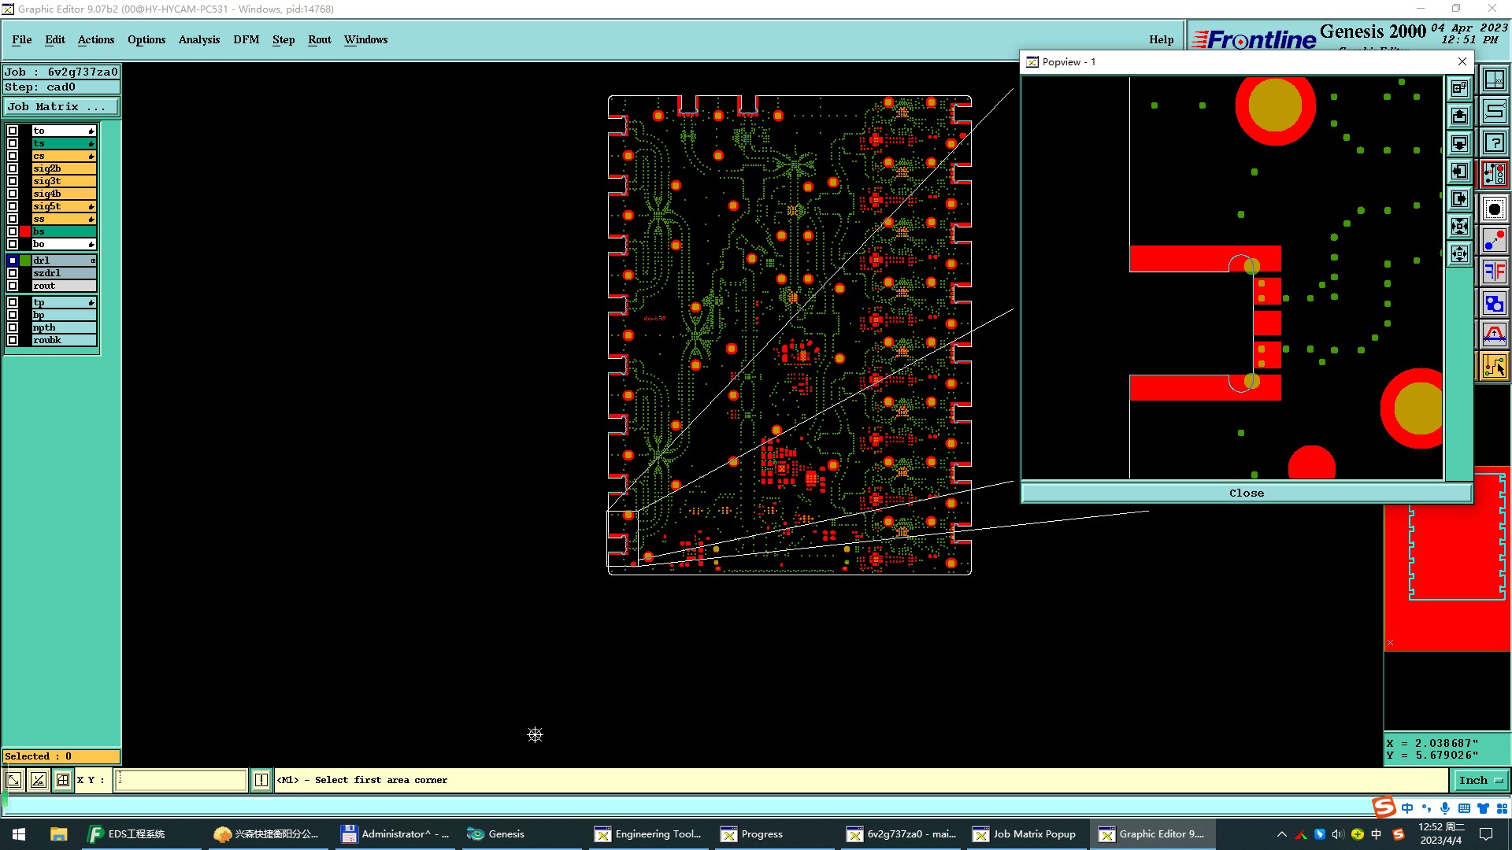Click the angle snap icon beside XY field
The height and width of the screenshot is (850, 1512).
click(39, 780)
